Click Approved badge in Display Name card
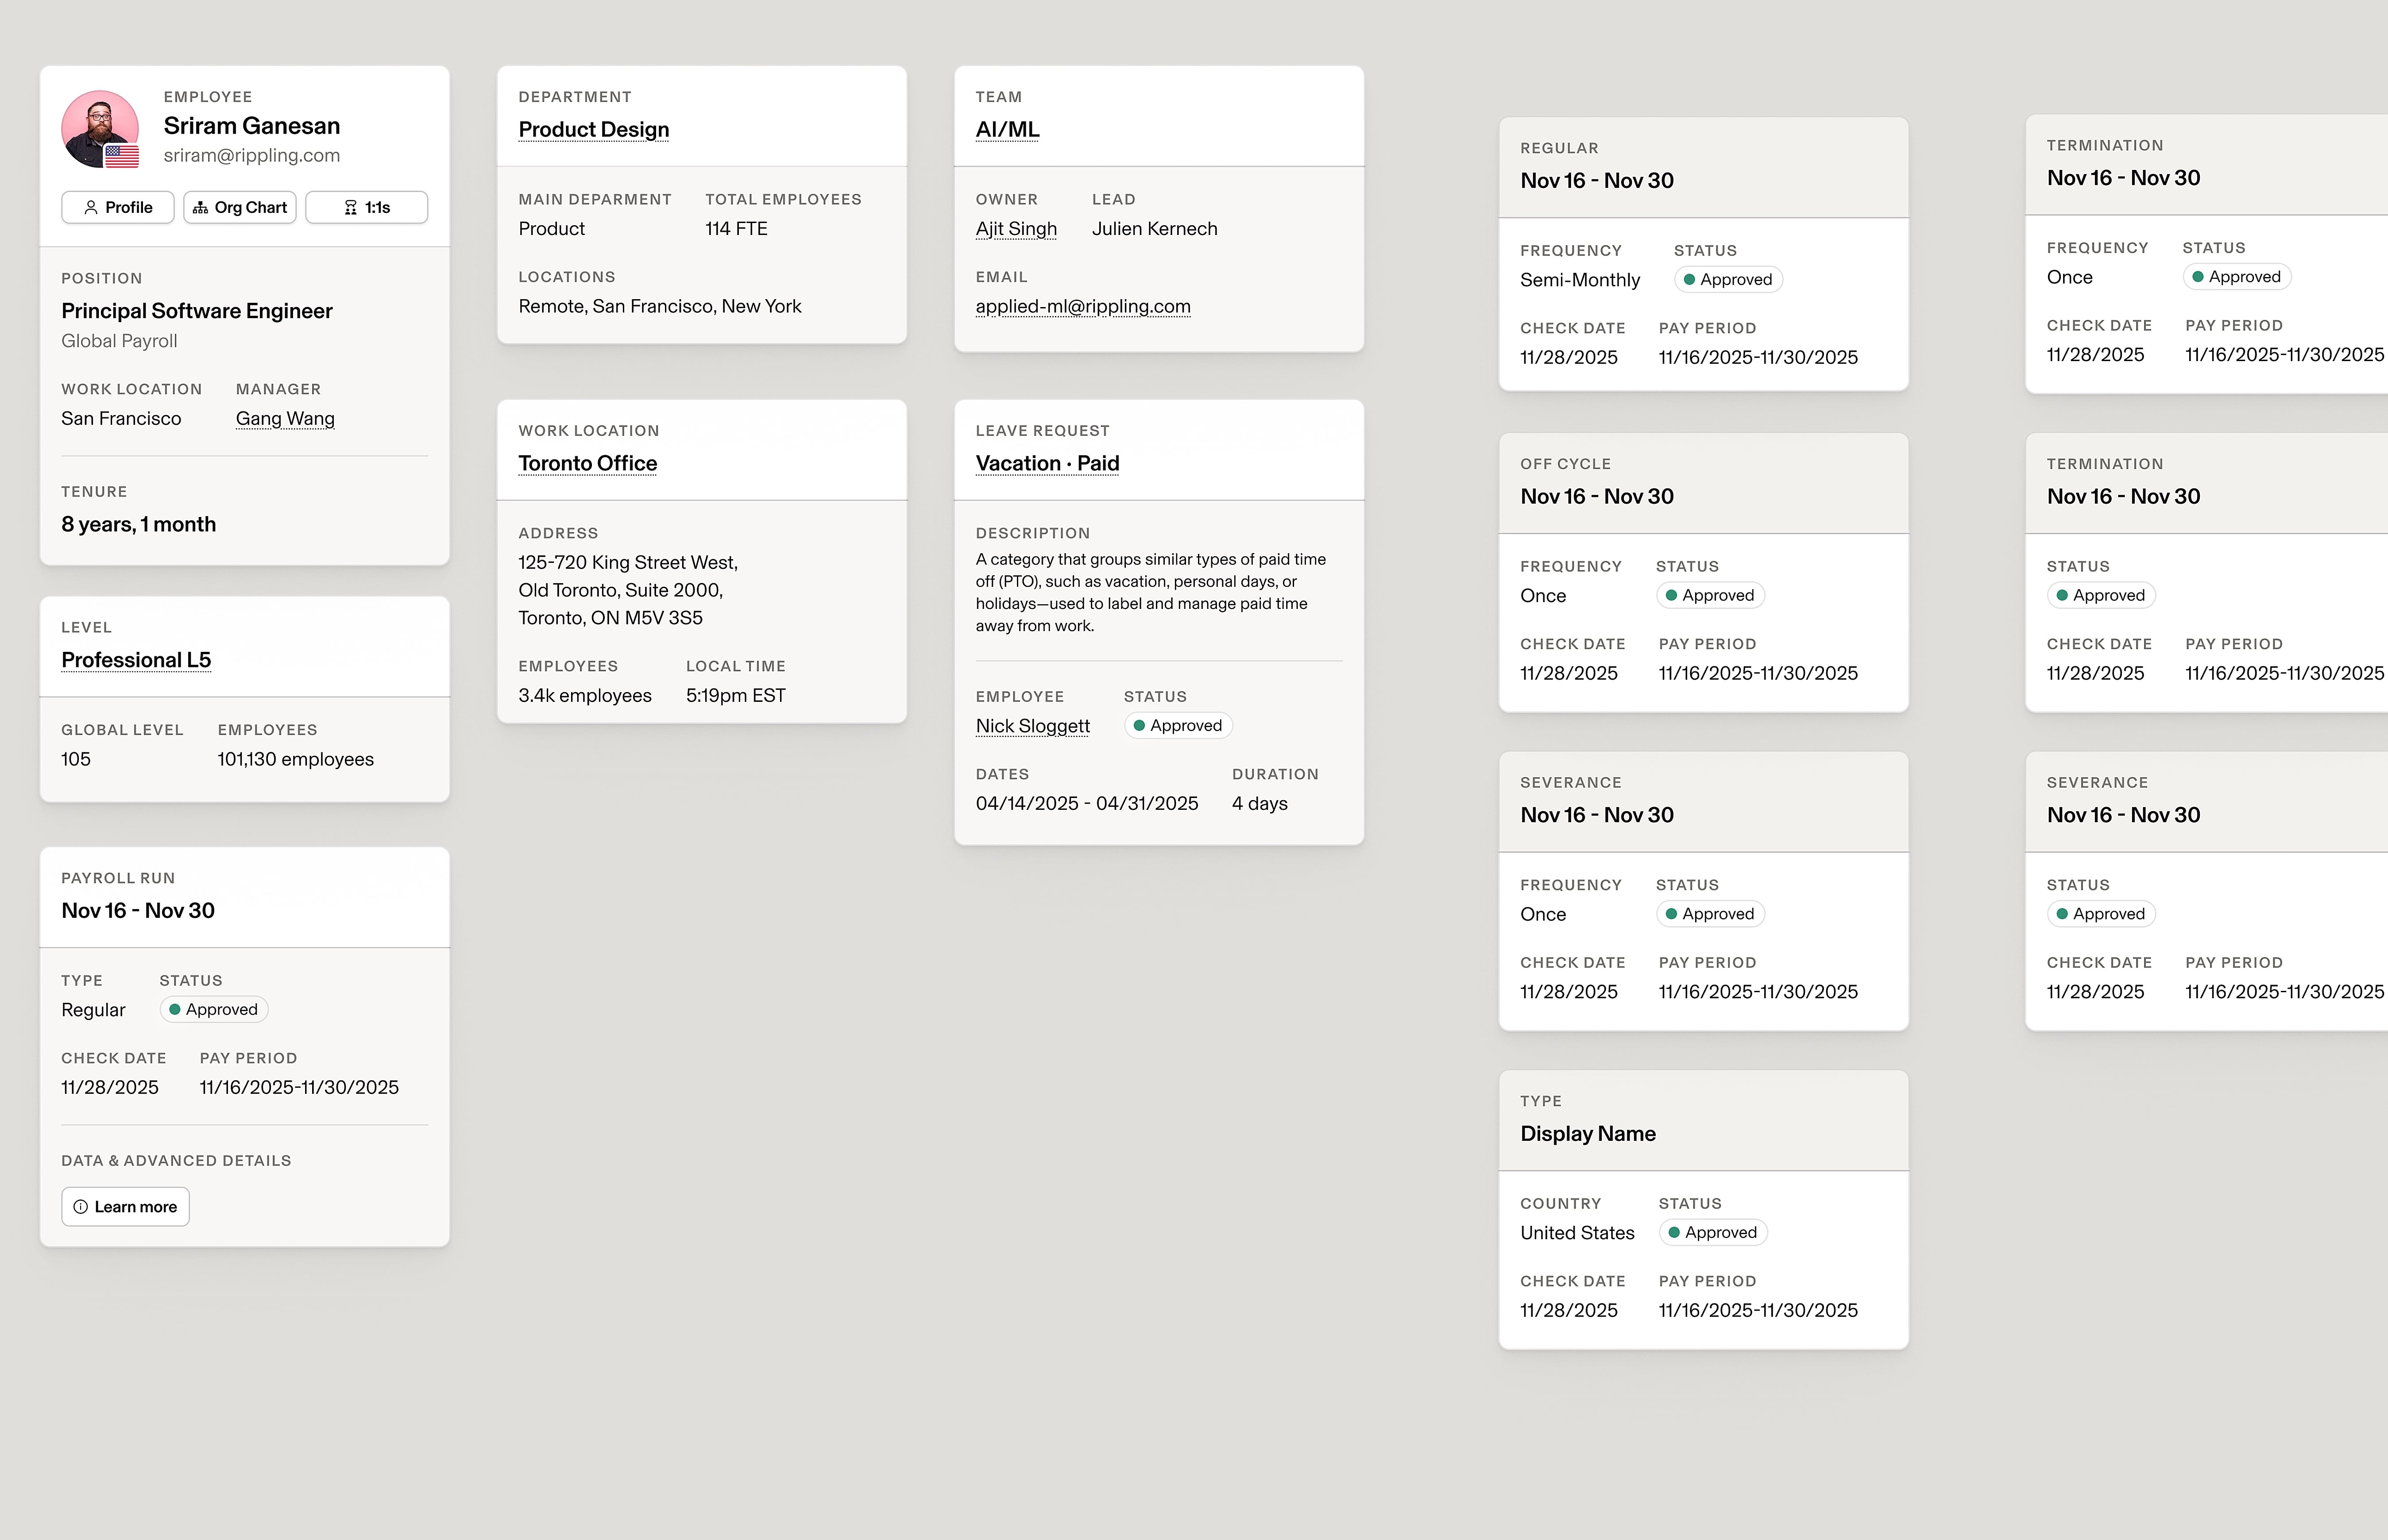This screenshot has width=2388, height=1540. click(x=1713, y=1233)
